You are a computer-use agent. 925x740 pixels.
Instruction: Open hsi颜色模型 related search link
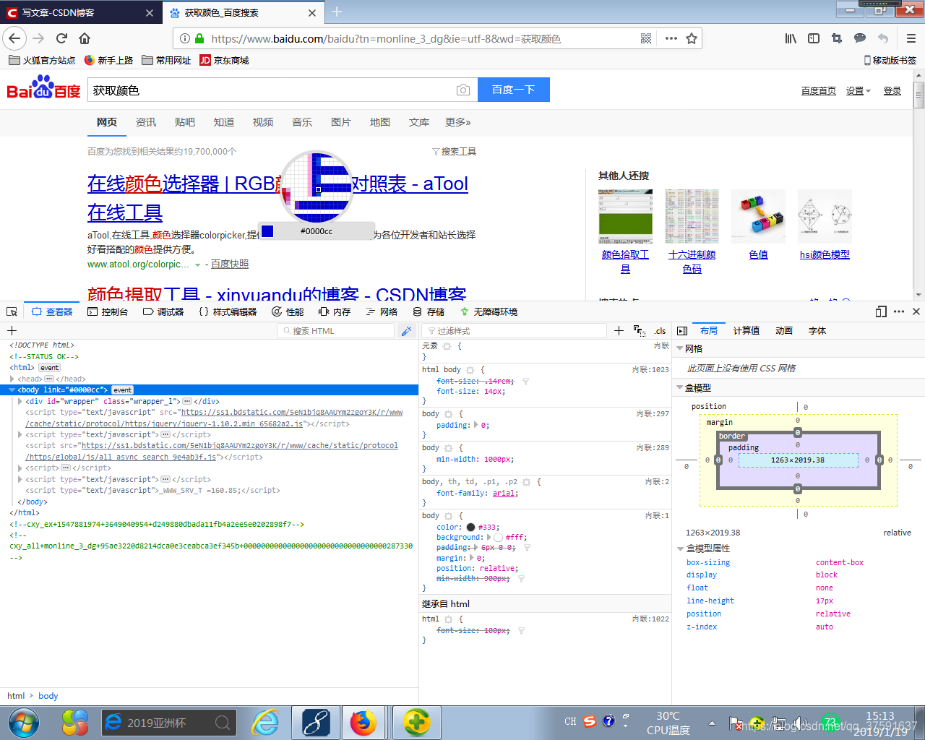[x=825, y=254]
